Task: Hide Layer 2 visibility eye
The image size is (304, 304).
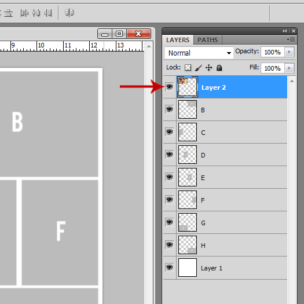Action: pos(170,87)
